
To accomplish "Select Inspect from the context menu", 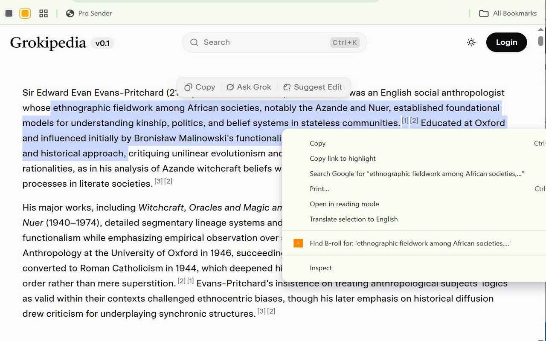I will click(320, 268).
